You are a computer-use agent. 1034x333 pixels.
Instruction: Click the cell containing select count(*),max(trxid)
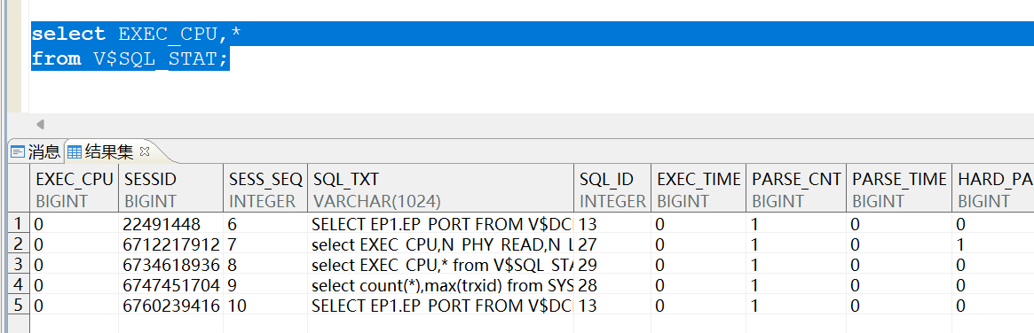[x=440, y=285]
